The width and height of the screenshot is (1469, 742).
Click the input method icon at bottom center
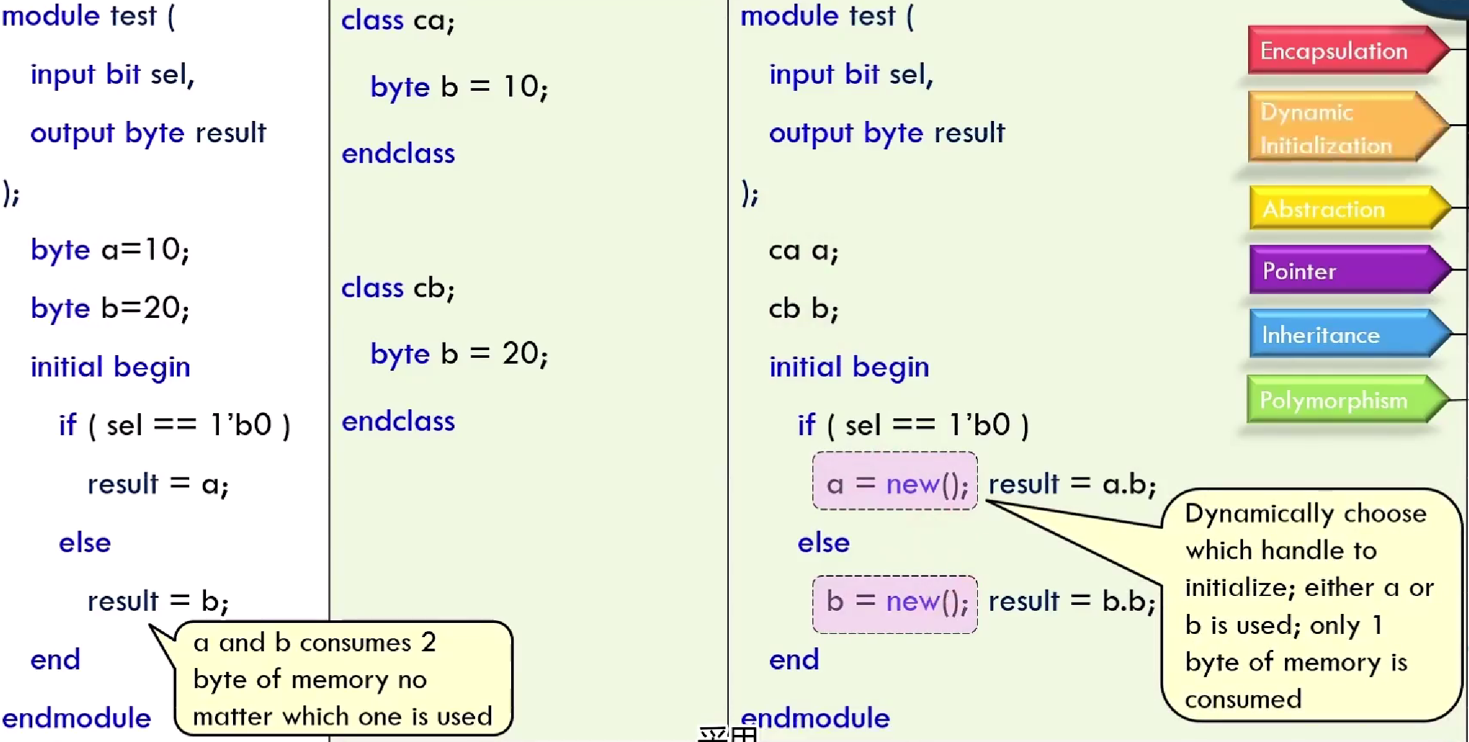point(728,734)
